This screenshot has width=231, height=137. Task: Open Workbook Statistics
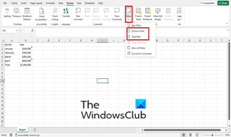tap(27, 14)
